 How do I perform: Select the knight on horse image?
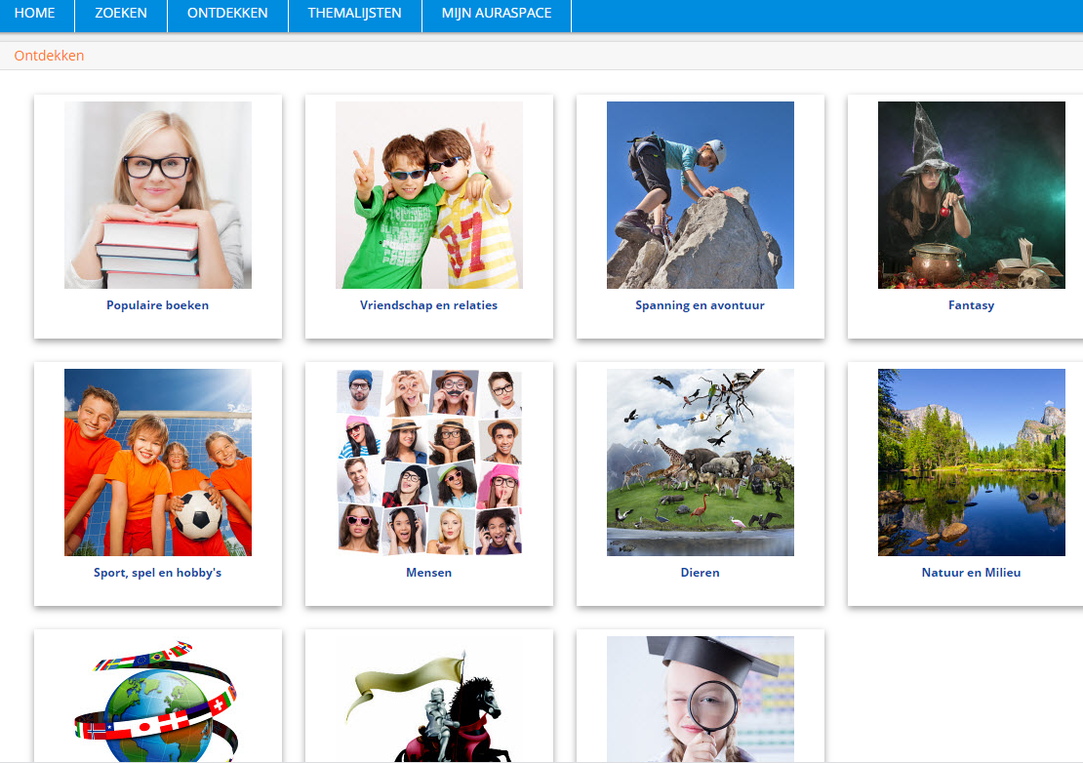tap(429, 700)
